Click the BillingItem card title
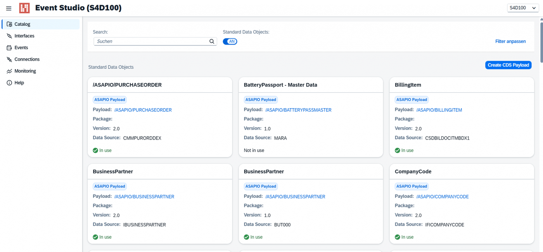The image size is (543, 252). [408, 85]
